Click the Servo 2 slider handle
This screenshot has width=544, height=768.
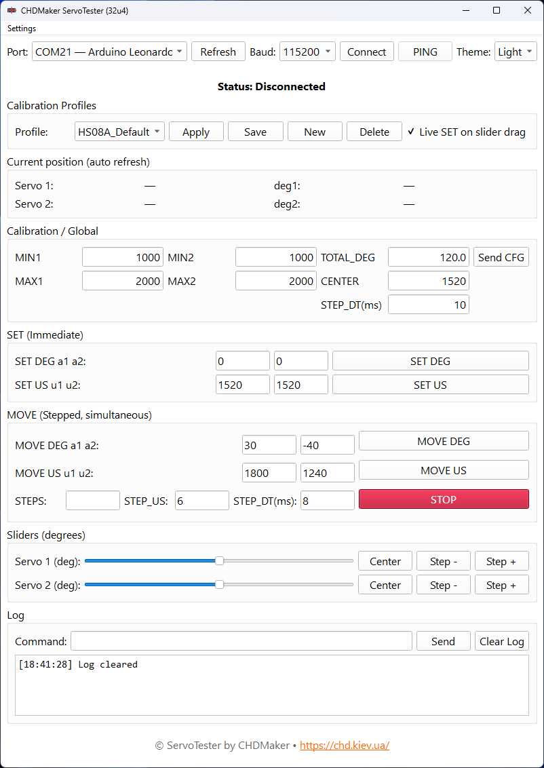point(219,585)
